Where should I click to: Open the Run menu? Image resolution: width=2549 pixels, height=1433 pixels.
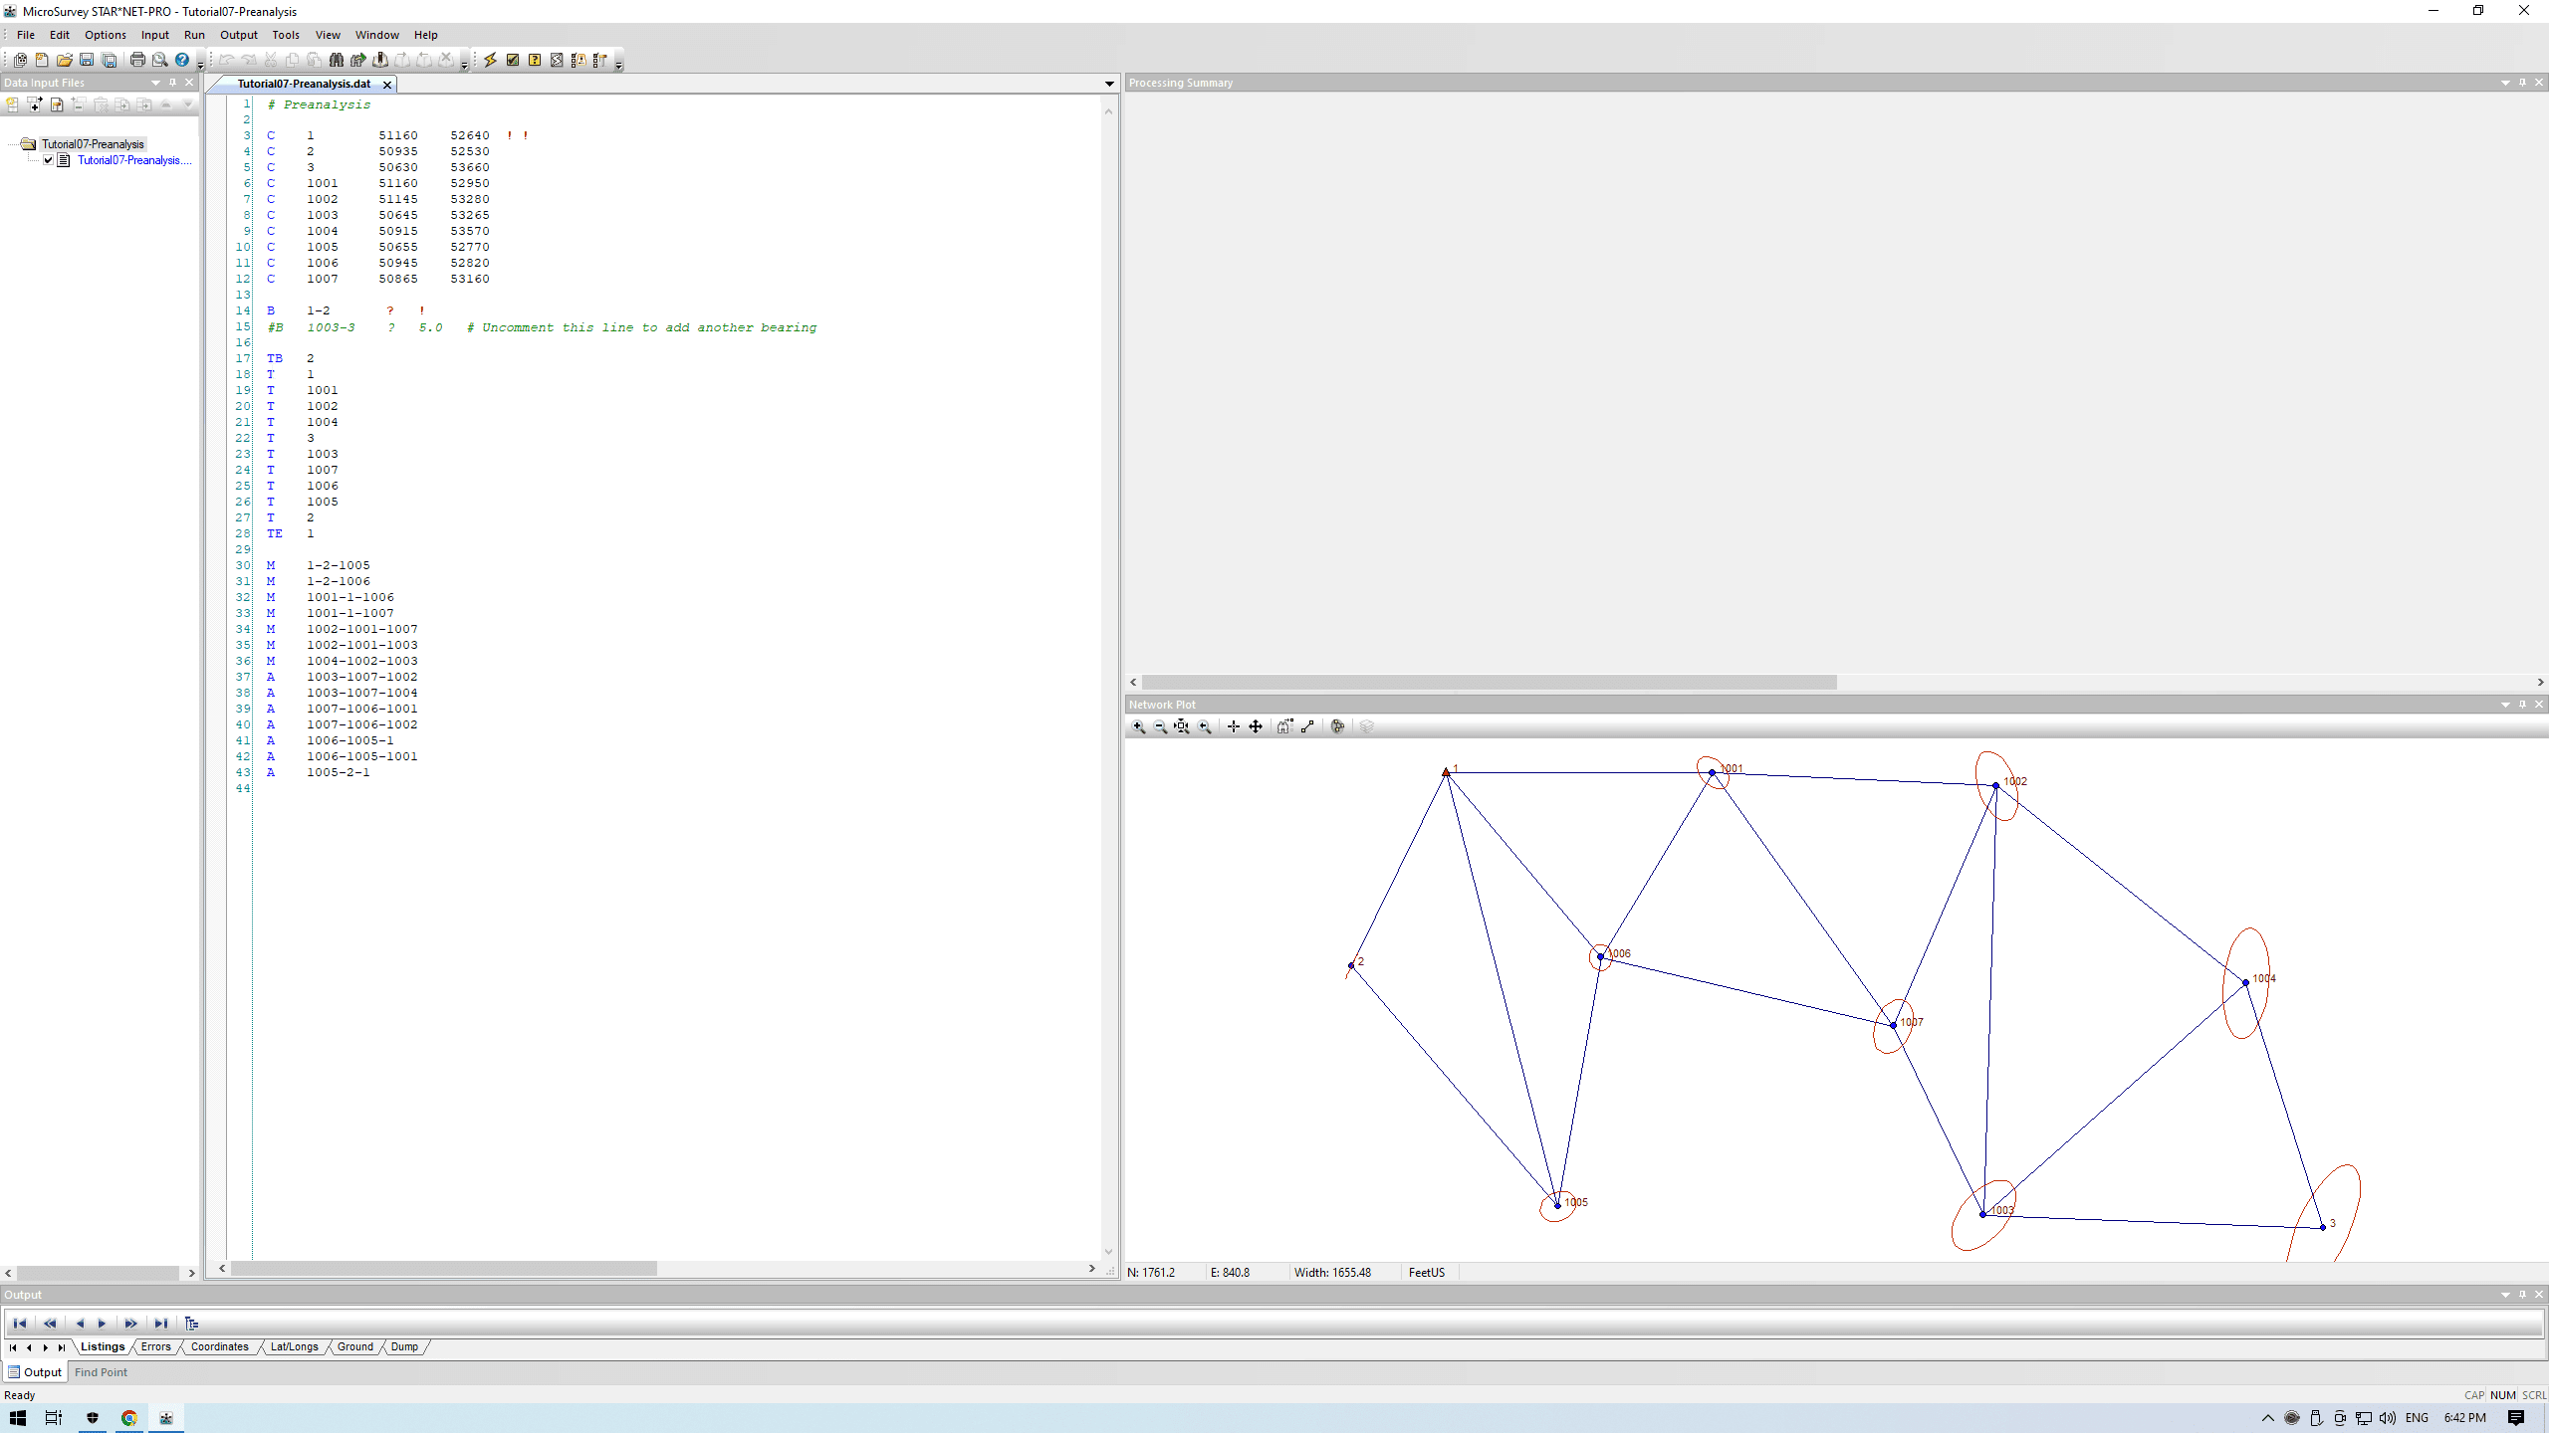tap(194, 35)
